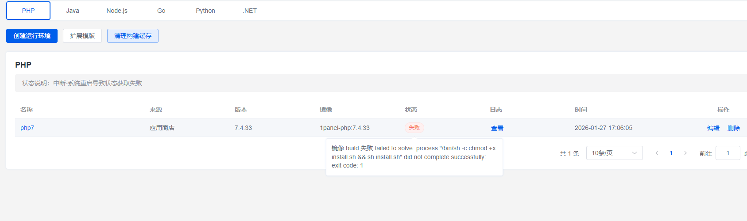Viewport: 747px width, 221px height.
Task: Click the 创建运行环境 button
Action: (x=32, y=36)
